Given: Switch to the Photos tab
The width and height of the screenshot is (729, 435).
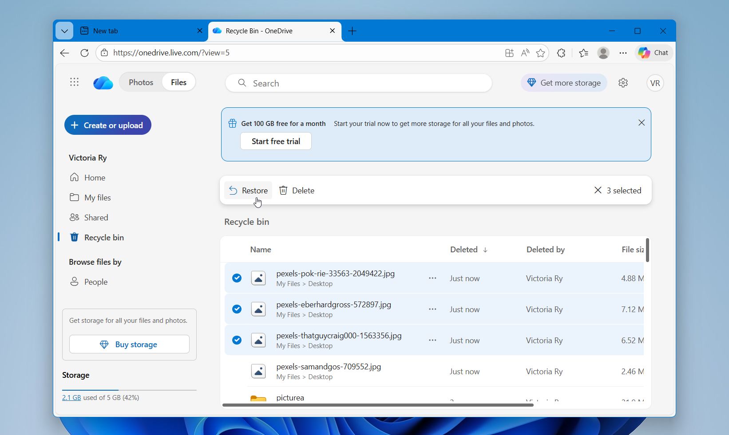Looking at the screenshot, I should pos(141,82).
